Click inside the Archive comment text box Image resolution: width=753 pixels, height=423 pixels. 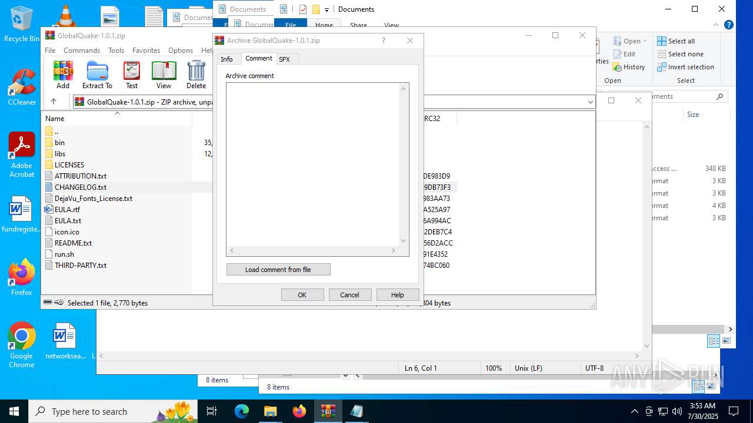[312, 164]
